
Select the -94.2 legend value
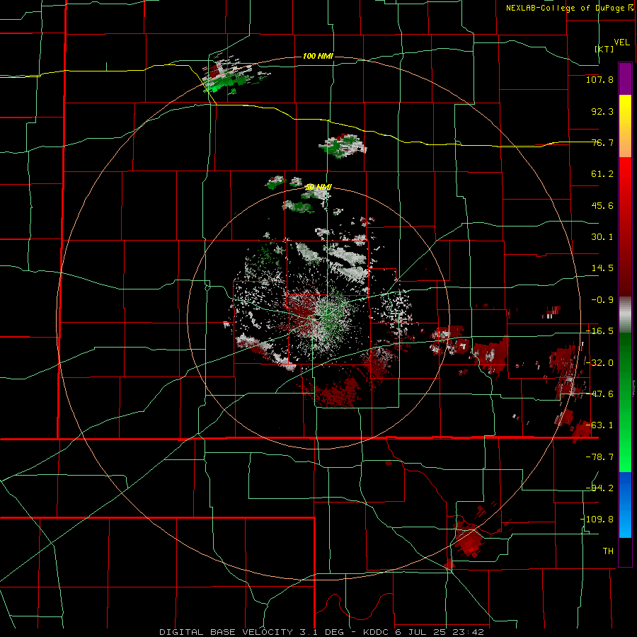pos(599,488)
